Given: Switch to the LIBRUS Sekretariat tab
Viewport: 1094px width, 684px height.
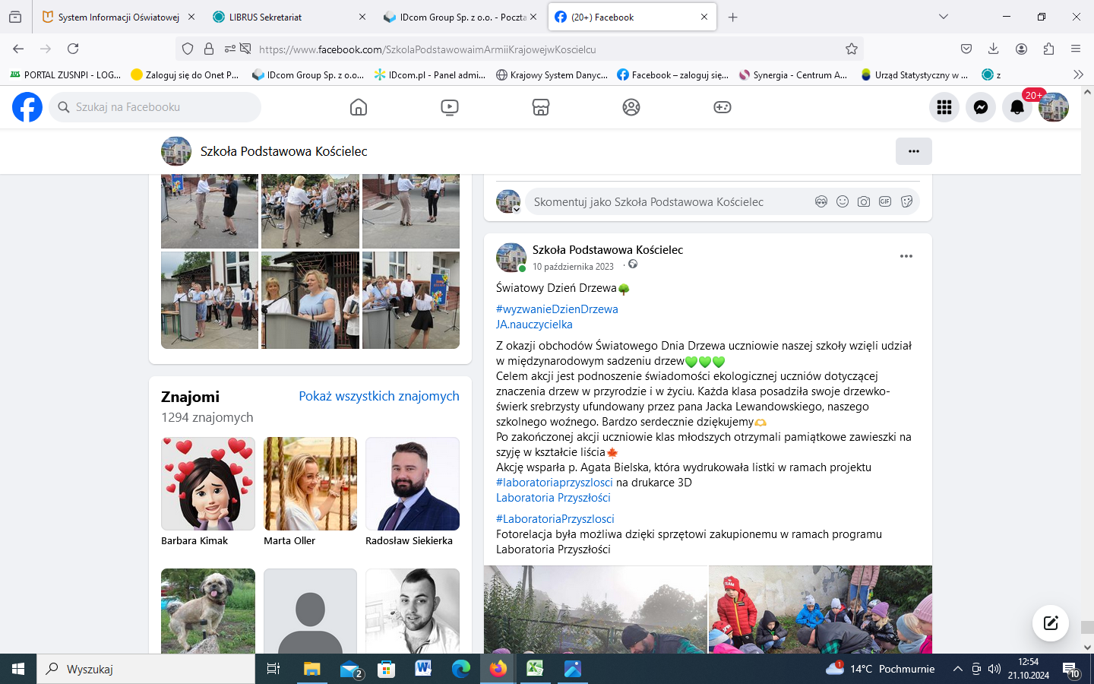Looking at the screenshot, I should tap(265, 17).
